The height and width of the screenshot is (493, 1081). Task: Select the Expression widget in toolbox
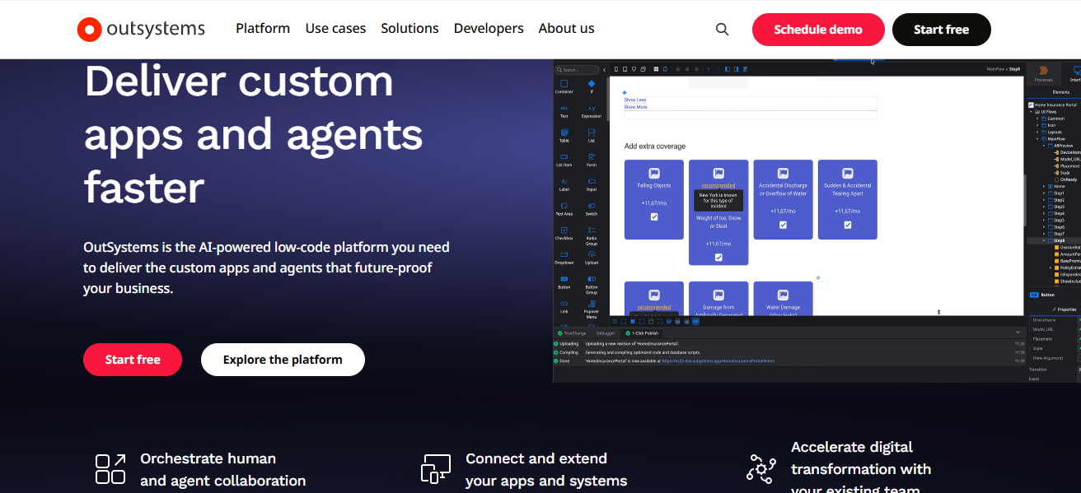592,111
